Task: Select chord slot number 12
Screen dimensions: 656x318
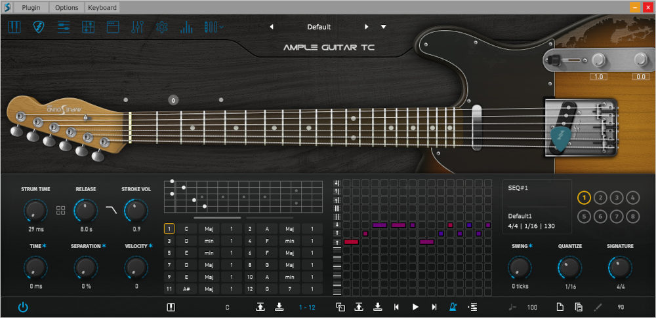Action: tap(249, 289)
